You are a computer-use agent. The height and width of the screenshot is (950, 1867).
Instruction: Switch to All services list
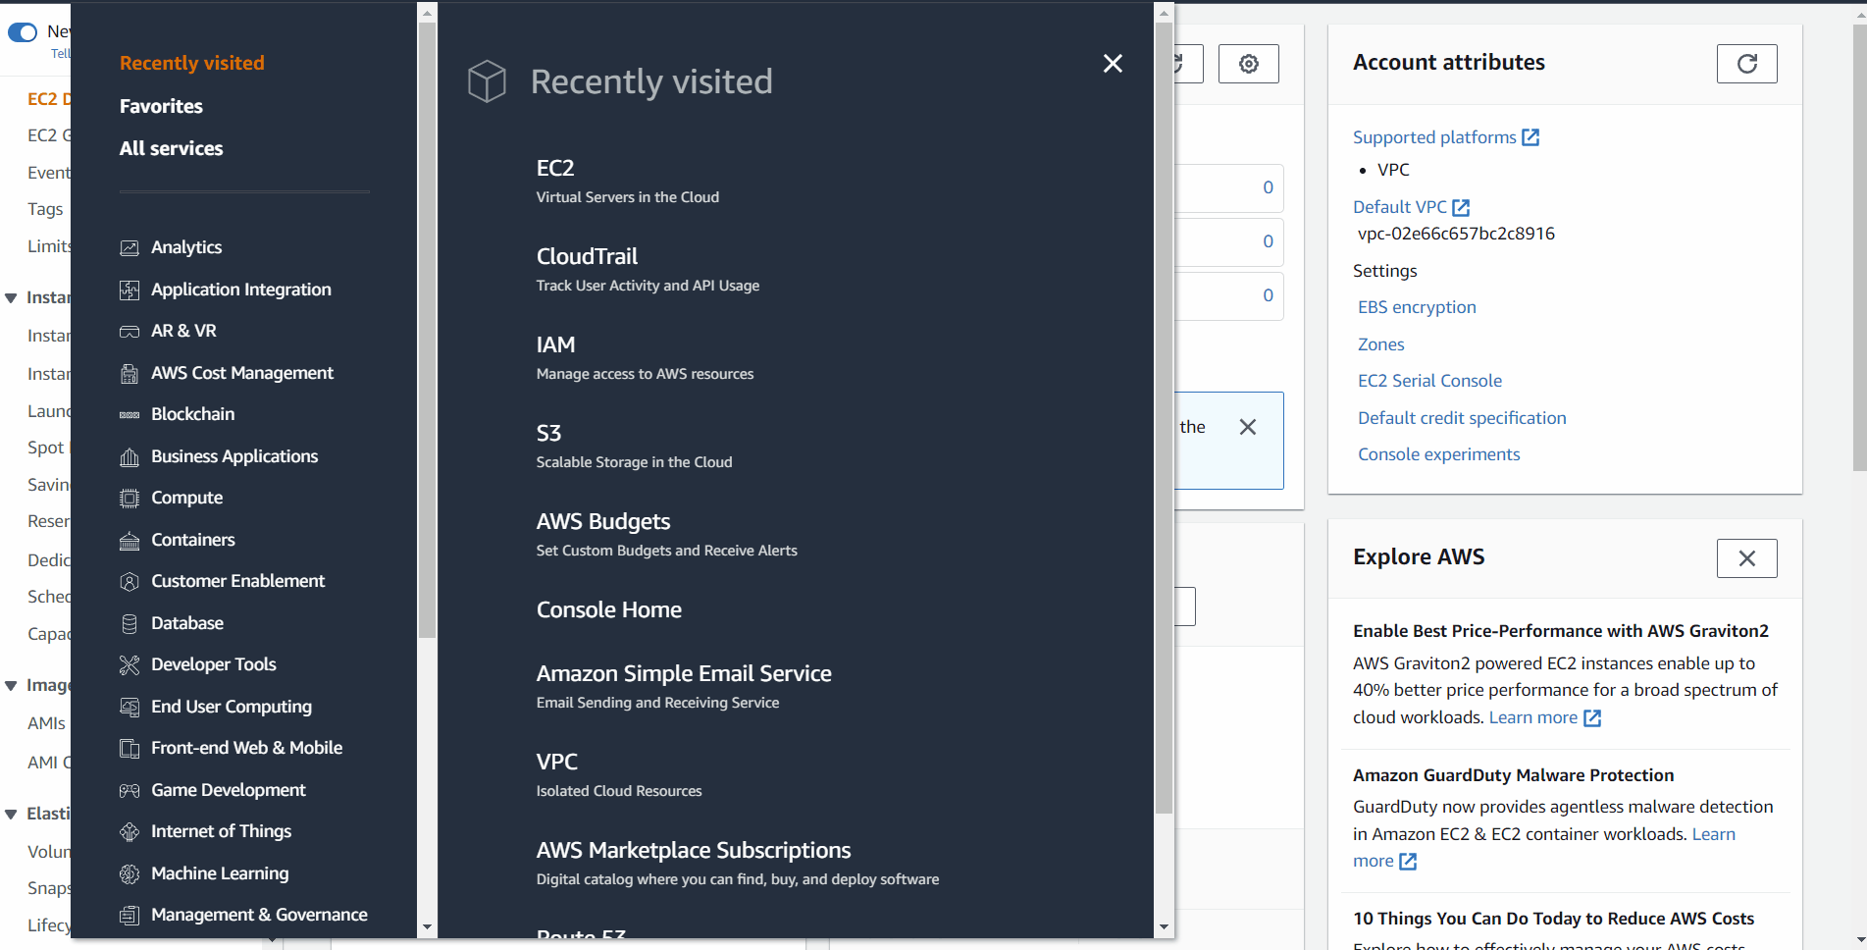pyautogui.click(x=171, y=148)
